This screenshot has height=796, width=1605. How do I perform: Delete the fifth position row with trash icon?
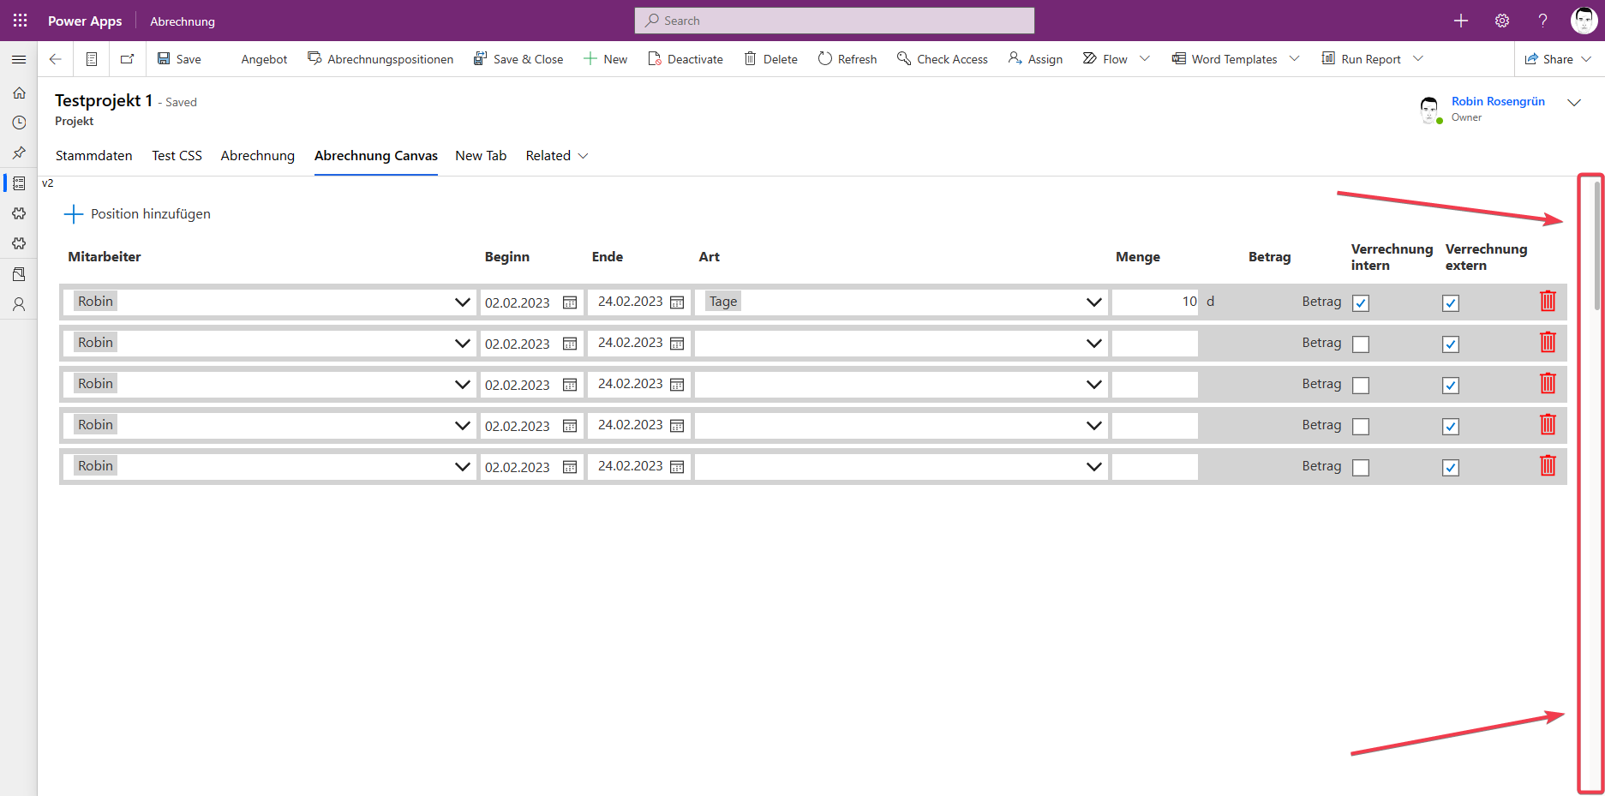click(1548, 466)
